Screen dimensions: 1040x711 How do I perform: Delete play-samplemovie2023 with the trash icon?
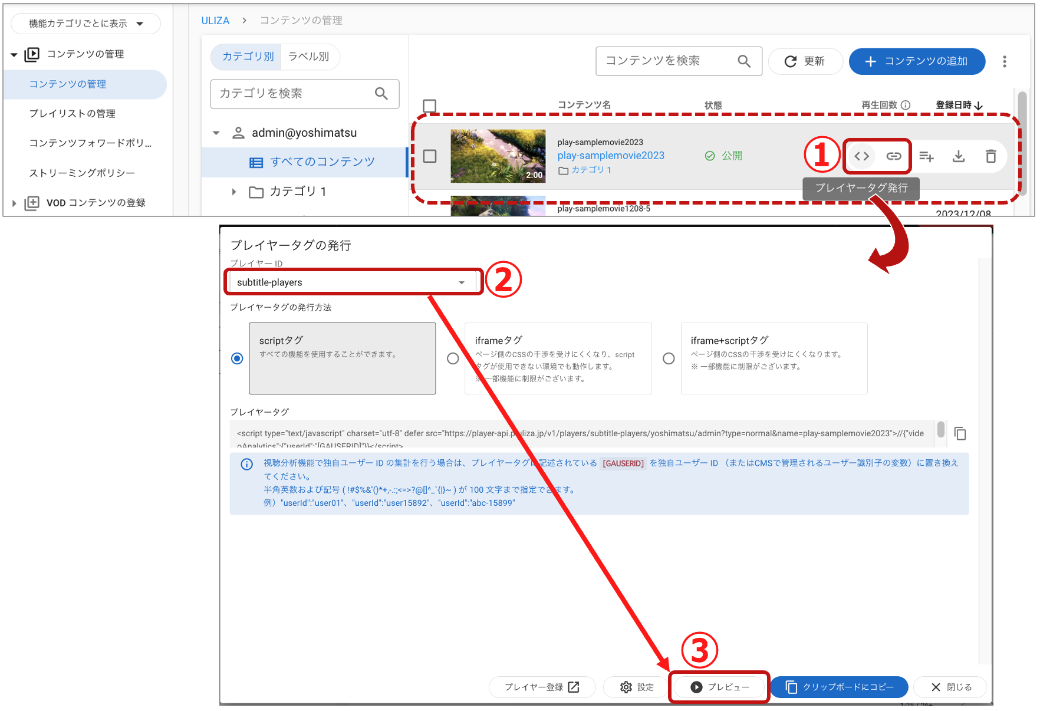coord(991,156)
